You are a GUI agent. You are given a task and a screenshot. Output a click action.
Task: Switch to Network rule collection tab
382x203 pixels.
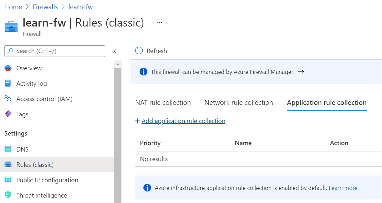tap(239, 103)
